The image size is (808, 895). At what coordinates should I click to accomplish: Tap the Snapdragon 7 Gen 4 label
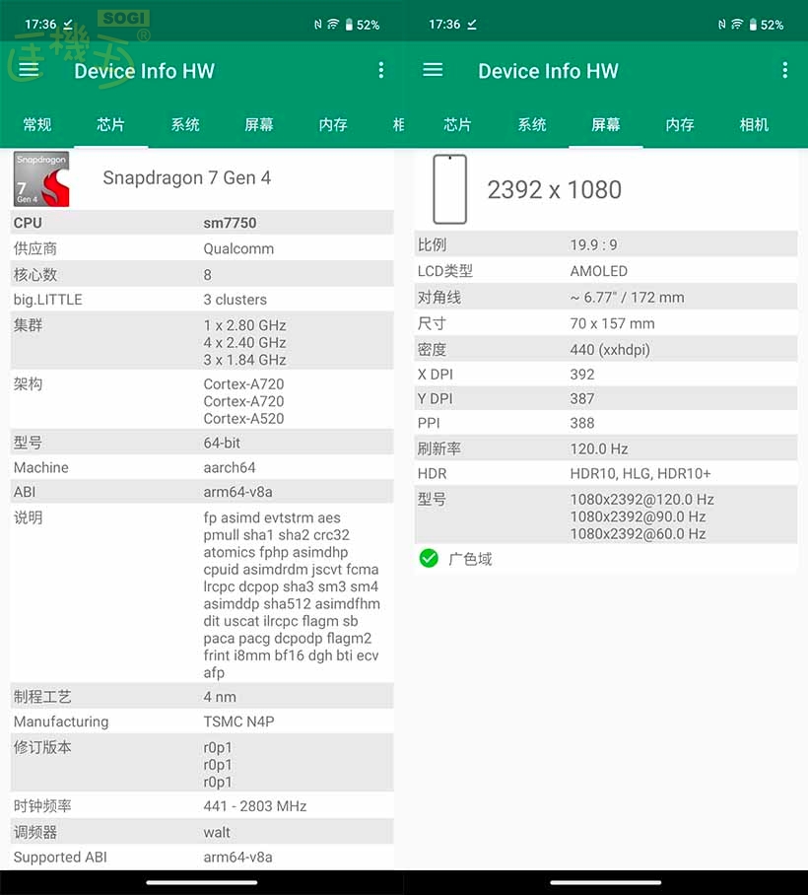(x=187, y=178)
